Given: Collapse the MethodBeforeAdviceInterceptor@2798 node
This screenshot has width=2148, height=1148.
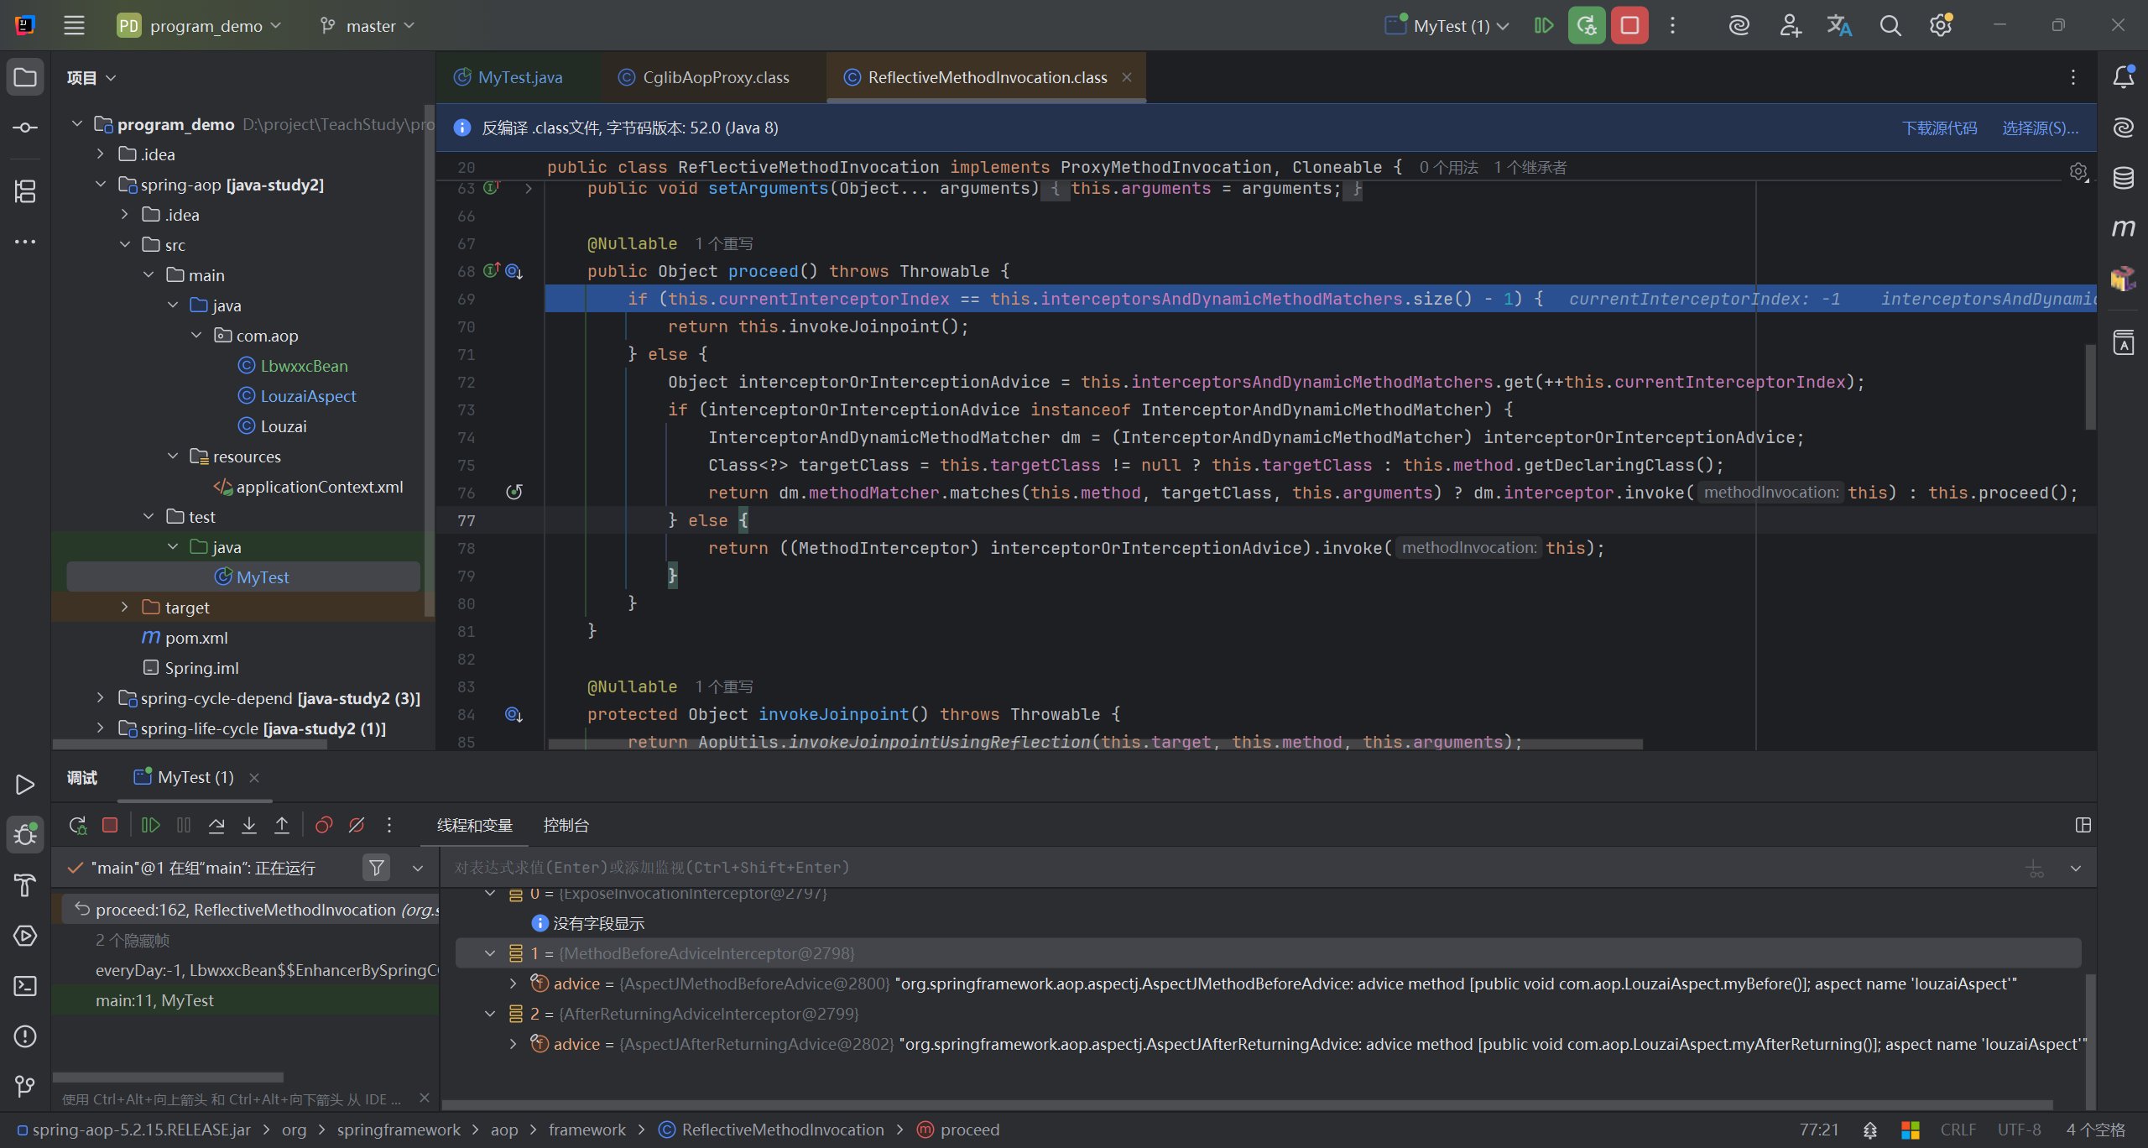Looking at the screenshot, I should tap(490, 953).
